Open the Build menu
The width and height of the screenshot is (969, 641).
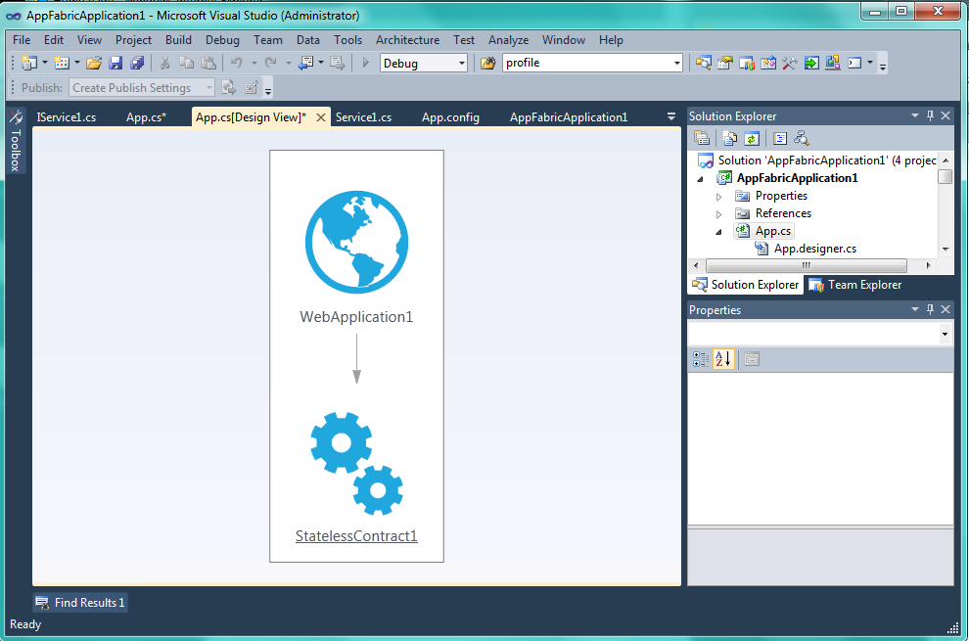178,39
